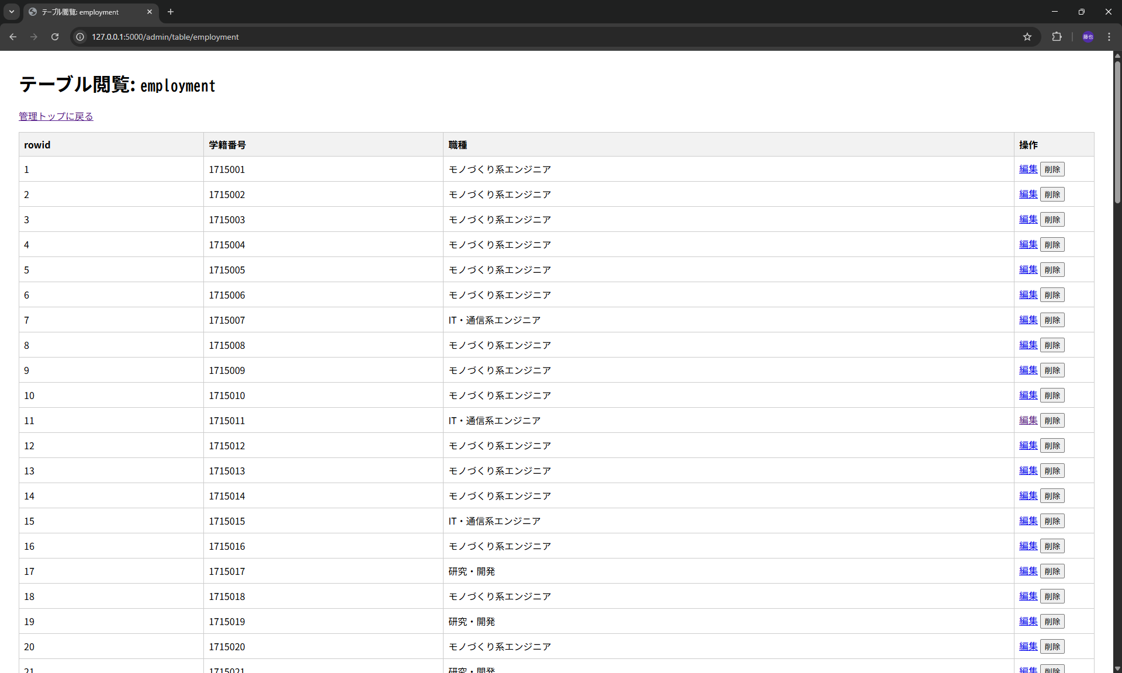Viewport: 1122px width, 673px height.
Task: Delete the row for 1715020
Action: click(x=1052, y=647)
